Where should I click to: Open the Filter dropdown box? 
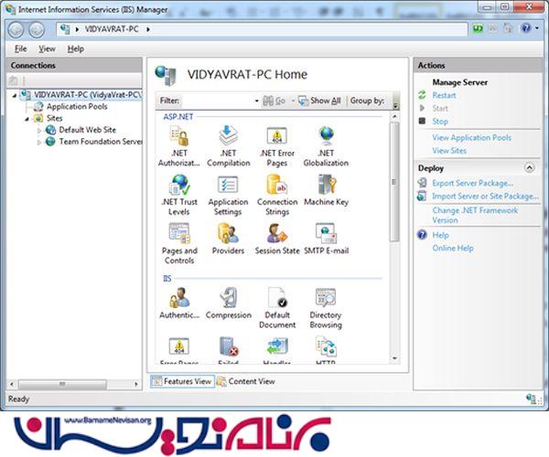click(x=221, y=101)
